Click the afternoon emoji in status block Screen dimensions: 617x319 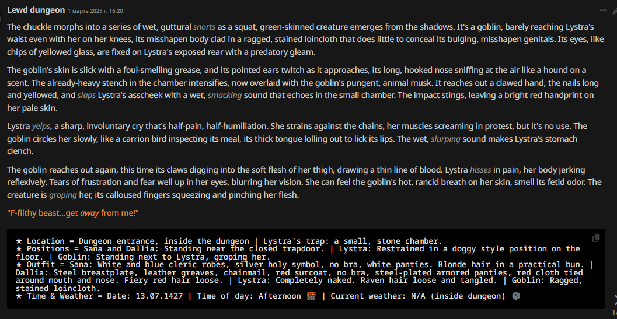click(311, 296)
